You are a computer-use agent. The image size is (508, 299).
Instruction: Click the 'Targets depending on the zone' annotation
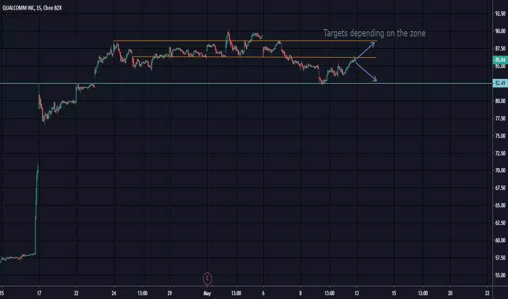click(374, 33)
